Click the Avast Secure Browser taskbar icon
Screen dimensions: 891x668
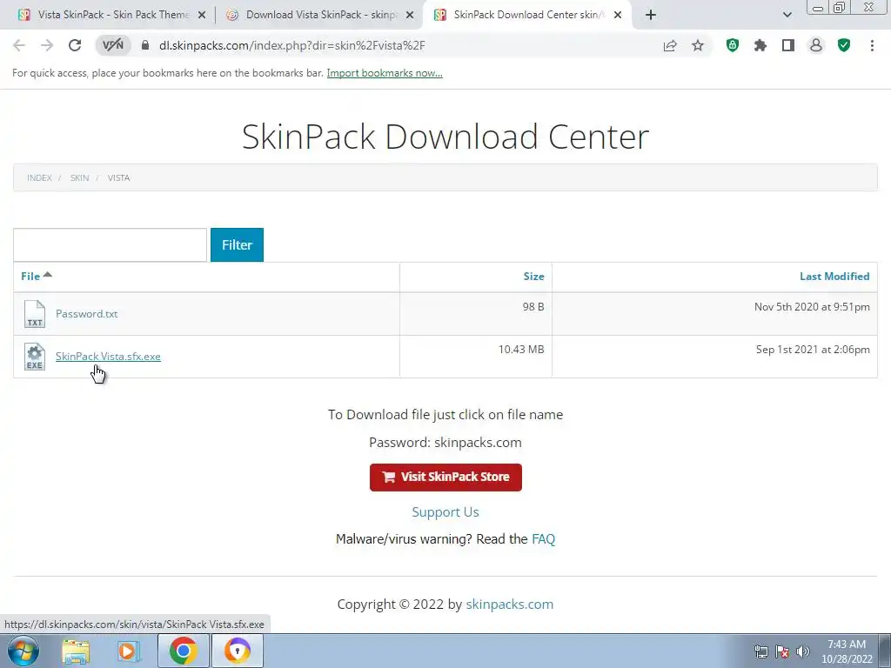tap(237, 651)
